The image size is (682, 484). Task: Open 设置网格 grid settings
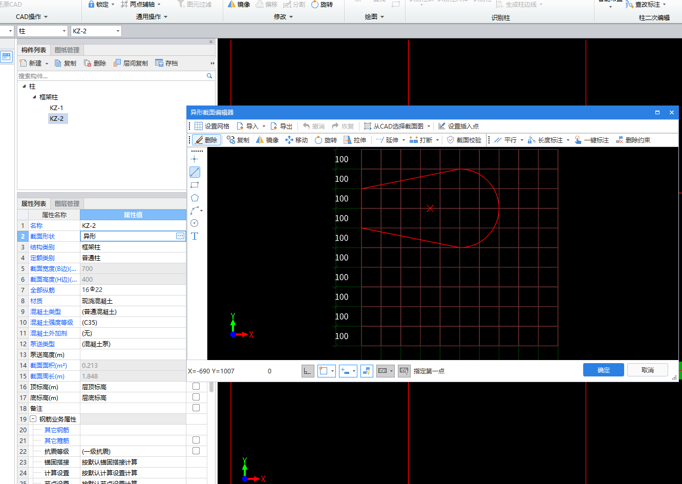point(212,126)
